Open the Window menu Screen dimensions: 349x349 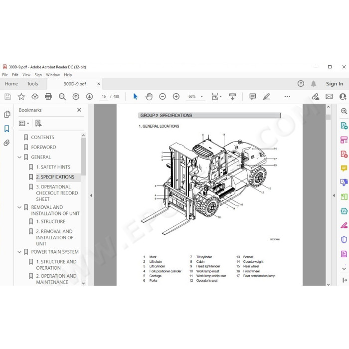(53, 75)
